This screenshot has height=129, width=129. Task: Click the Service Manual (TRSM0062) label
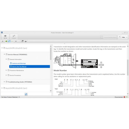pos(18,54)
